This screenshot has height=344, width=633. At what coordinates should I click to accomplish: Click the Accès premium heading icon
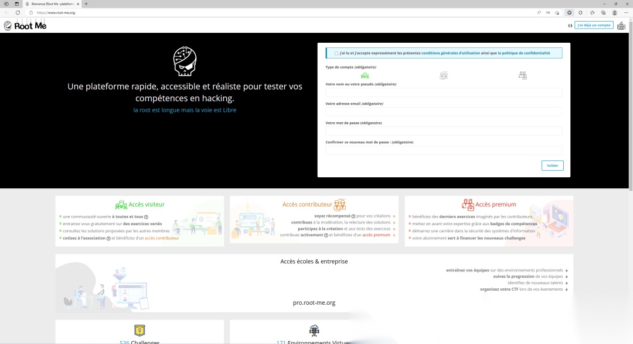pyautogui.click(x=468, y=205)
